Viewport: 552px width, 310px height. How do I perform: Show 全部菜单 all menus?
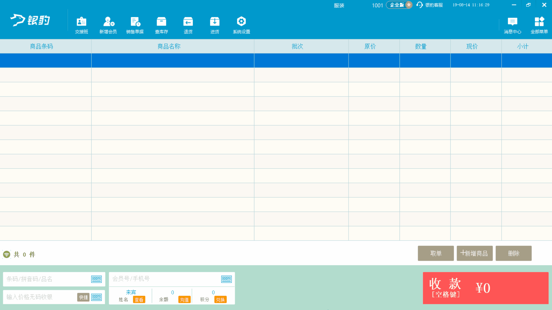click(539, 25)
